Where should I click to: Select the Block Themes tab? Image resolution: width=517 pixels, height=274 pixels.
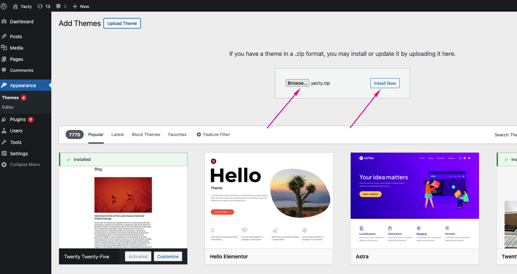coord(146,135)
